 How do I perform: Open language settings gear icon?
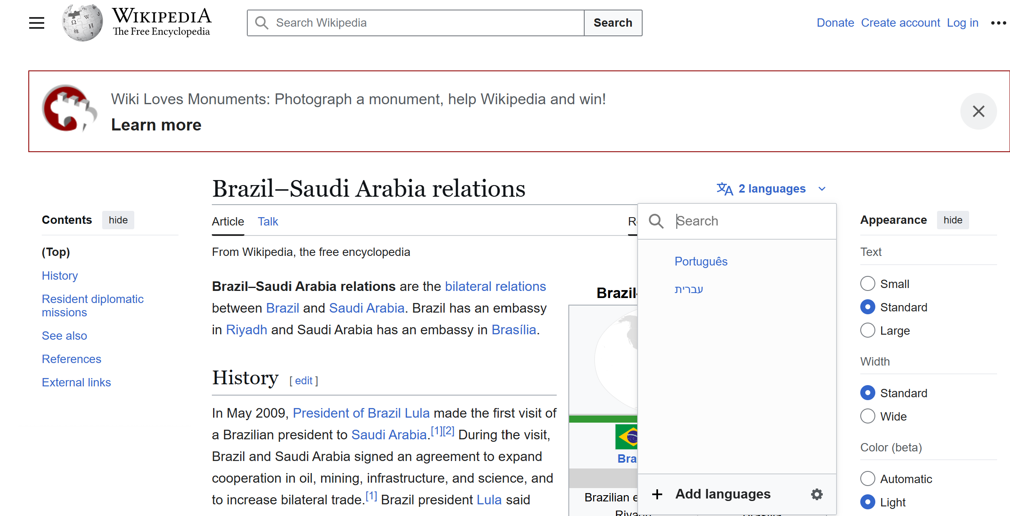[x=817, y=494]
